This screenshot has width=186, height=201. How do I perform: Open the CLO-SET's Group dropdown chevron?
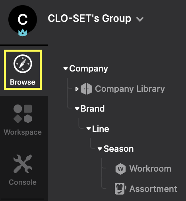pyautogui.click(x=140, y=19)
